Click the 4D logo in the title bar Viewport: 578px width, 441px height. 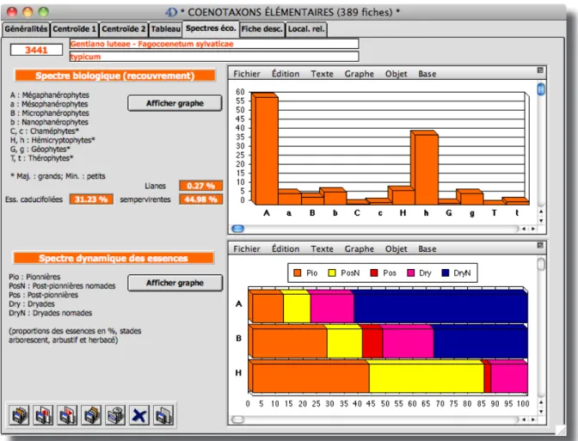[x=171, y=12]
